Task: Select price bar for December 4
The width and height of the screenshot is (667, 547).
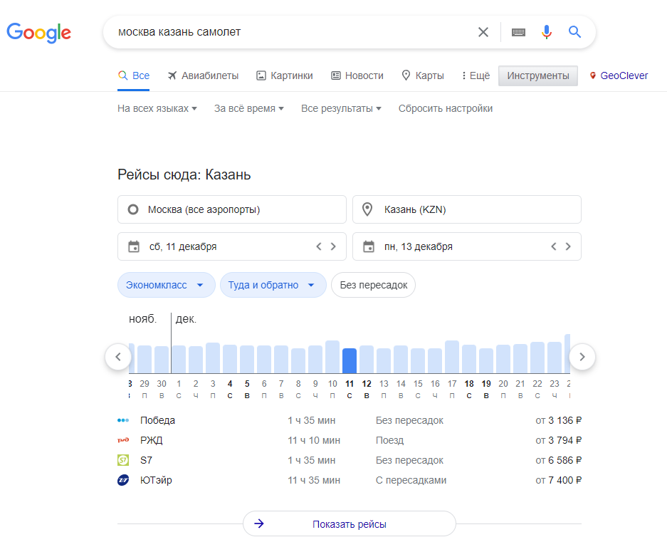Action: [230, 359]
